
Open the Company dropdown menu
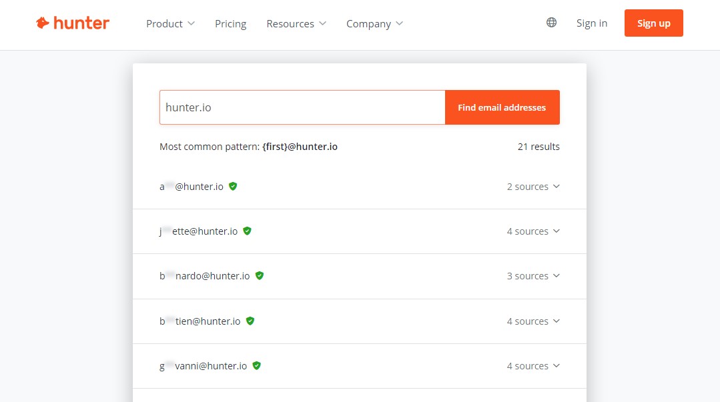pos(374,23)
